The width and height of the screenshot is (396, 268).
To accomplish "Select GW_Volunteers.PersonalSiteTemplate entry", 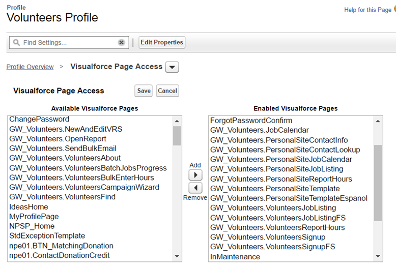I will (x=292, y=189).
